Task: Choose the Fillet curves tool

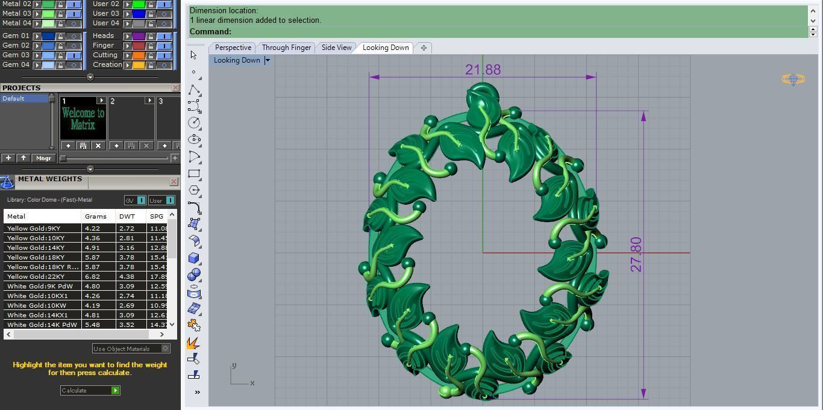Action: click(x=194, y=208)
